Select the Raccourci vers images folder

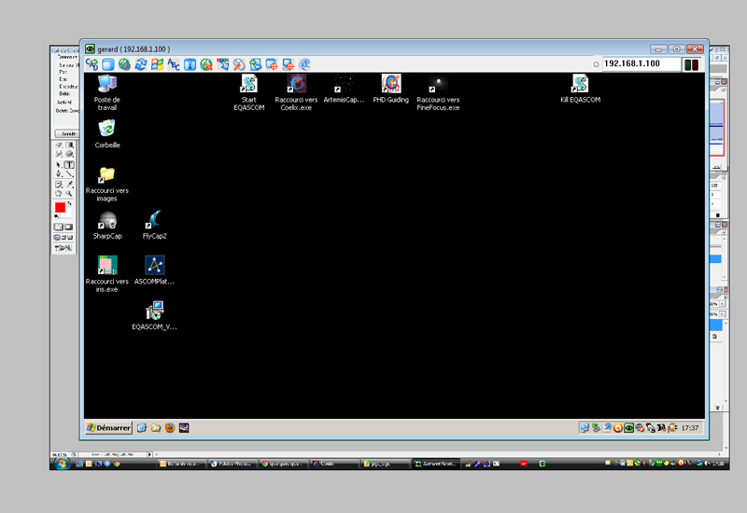tap(107, 184)
